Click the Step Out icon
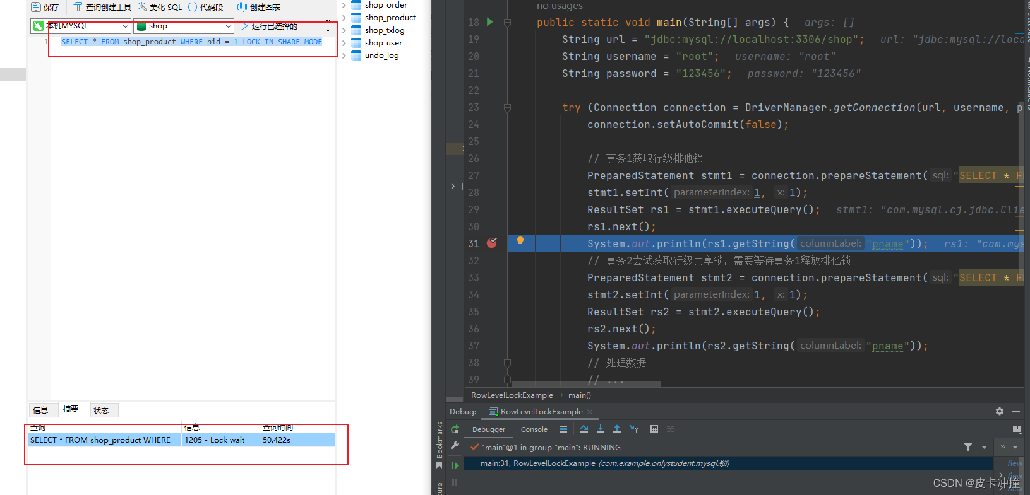 (x=617, y=429)
